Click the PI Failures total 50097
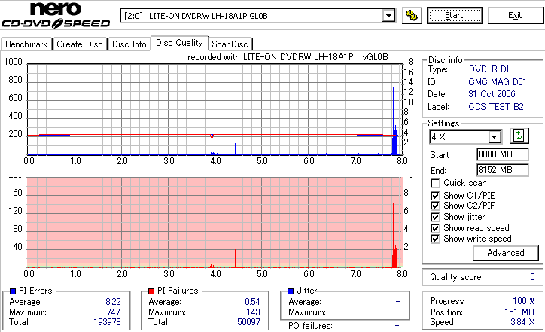545x332 pixels. (x=248, y=322)
